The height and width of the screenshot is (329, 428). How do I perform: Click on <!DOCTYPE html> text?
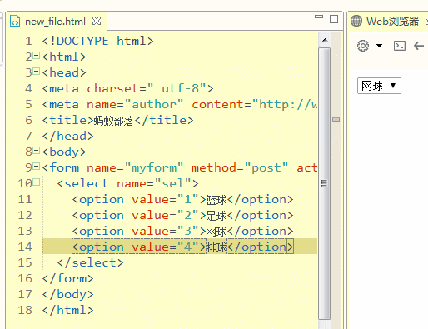[97, 41]
